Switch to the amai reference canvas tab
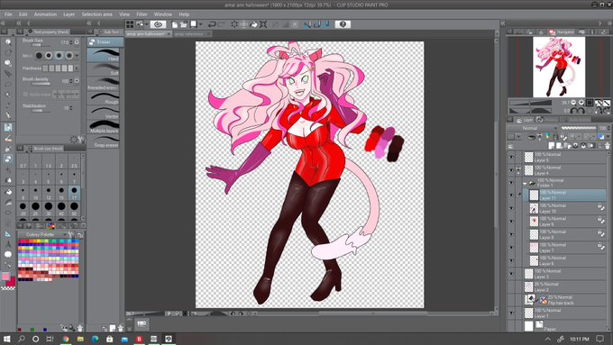613x345 pixels. pyautogui.click(x=188, y=34)
